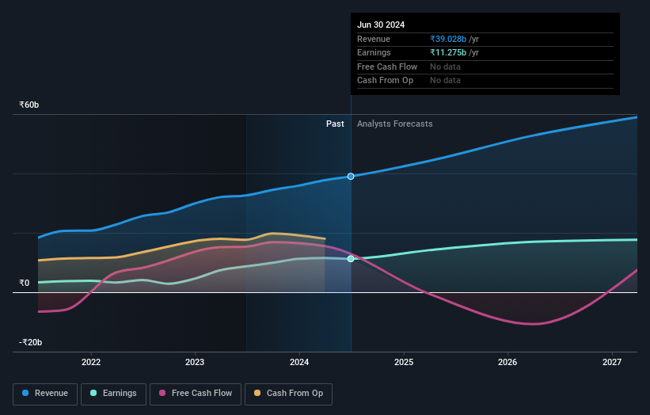This screenshot has height=415, width=650.
Task: Click the ₹39.028b revenue value
Action: click(448, 39)
